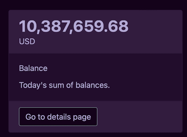Click the word page in the button
Screen dimensions: 187x137
(x=82, y=118)
